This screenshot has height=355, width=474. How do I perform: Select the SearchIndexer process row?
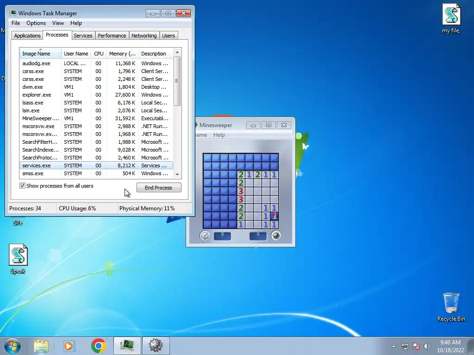tap(96, 150)
